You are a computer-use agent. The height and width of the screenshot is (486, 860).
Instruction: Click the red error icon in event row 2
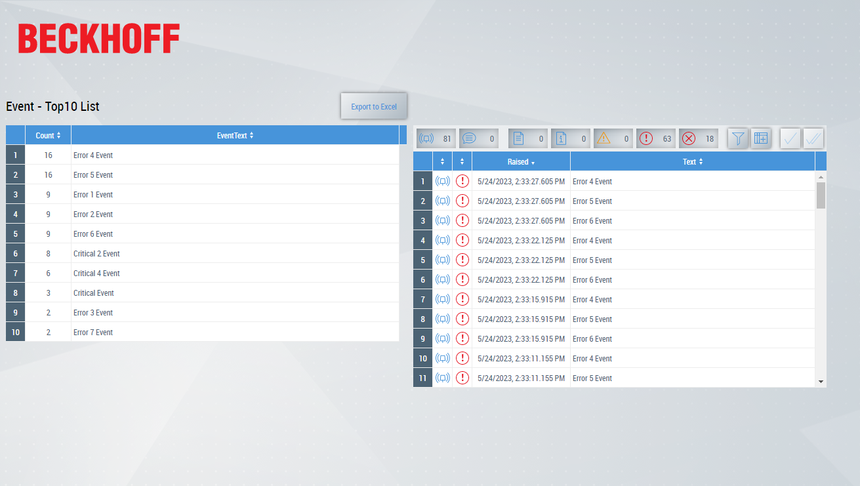point(462,201)
